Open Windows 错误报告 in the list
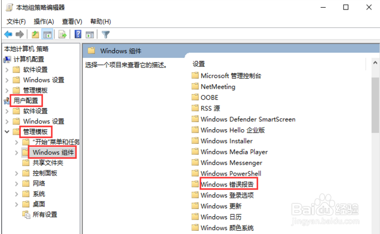 (x=227, y=184)
